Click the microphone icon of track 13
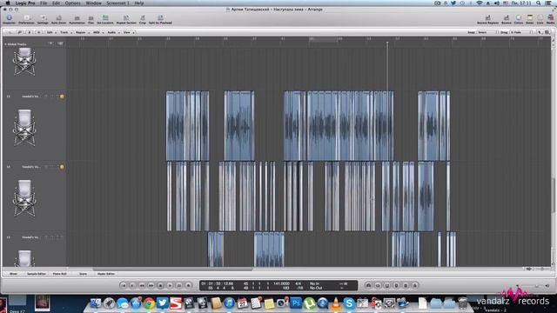The width and height of the screenshot is (557, 313). point(24,128)
